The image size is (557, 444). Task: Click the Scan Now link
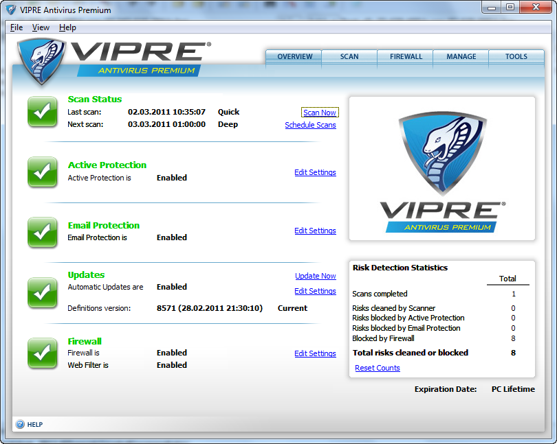pyautogui.click(x=320, y=113)
